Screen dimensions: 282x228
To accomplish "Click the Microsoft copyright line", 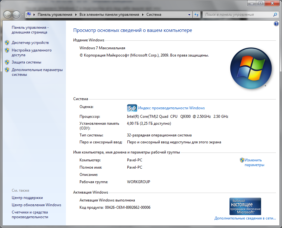I will click(144, 55).
